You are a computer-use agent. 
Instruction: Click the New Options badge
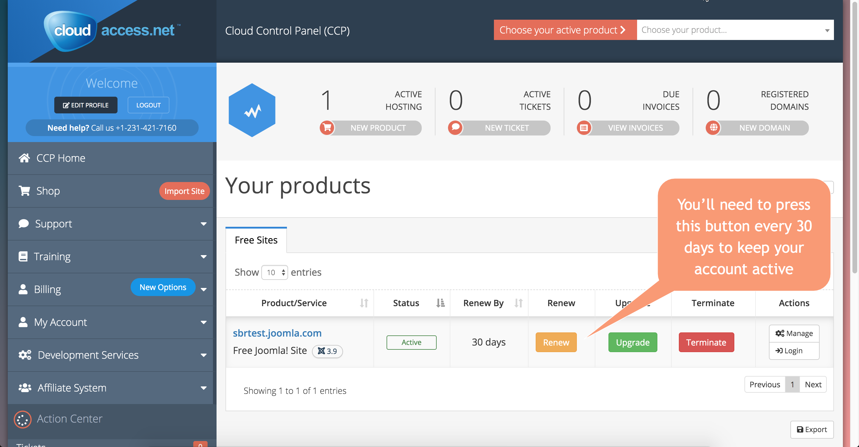163,287
